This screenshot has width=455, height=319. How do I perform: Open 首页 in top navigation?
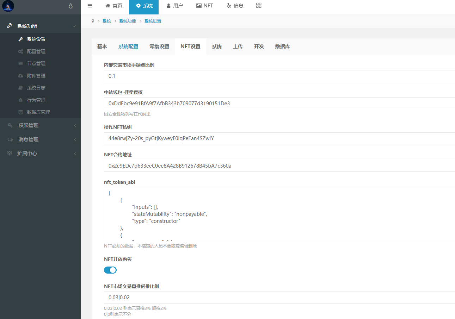point(114,6)
